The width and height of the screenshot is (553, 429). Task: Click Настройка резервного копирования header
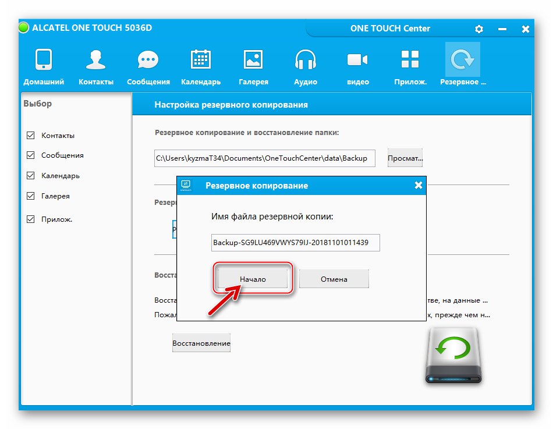pyautogui.click(x=231, y=105)
